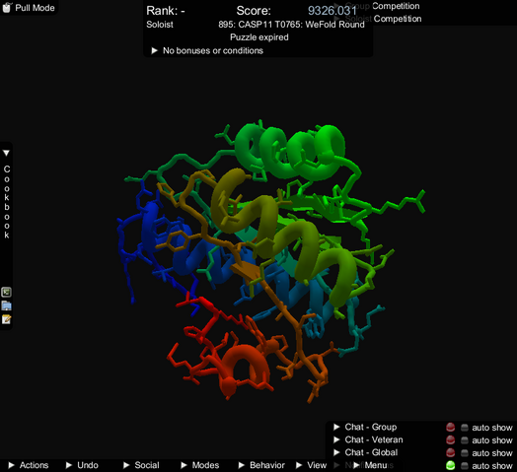Click red status circle beside Chat - Global
517x472 pixels.
pyautogui.click(x=450, y=453)
